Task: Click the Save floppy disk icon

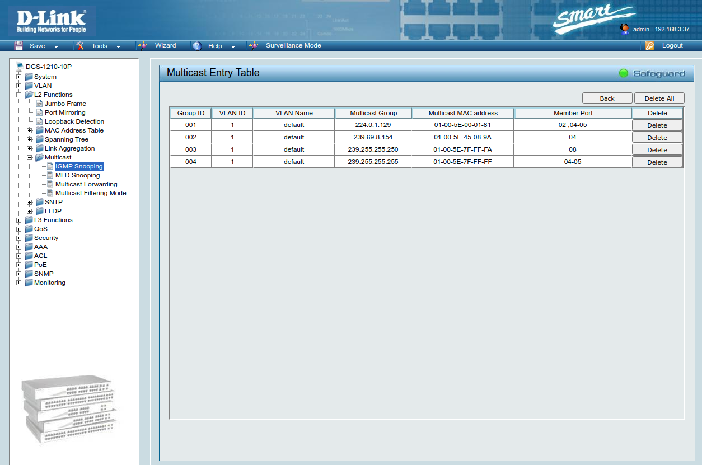Action: tap(18, 46)
